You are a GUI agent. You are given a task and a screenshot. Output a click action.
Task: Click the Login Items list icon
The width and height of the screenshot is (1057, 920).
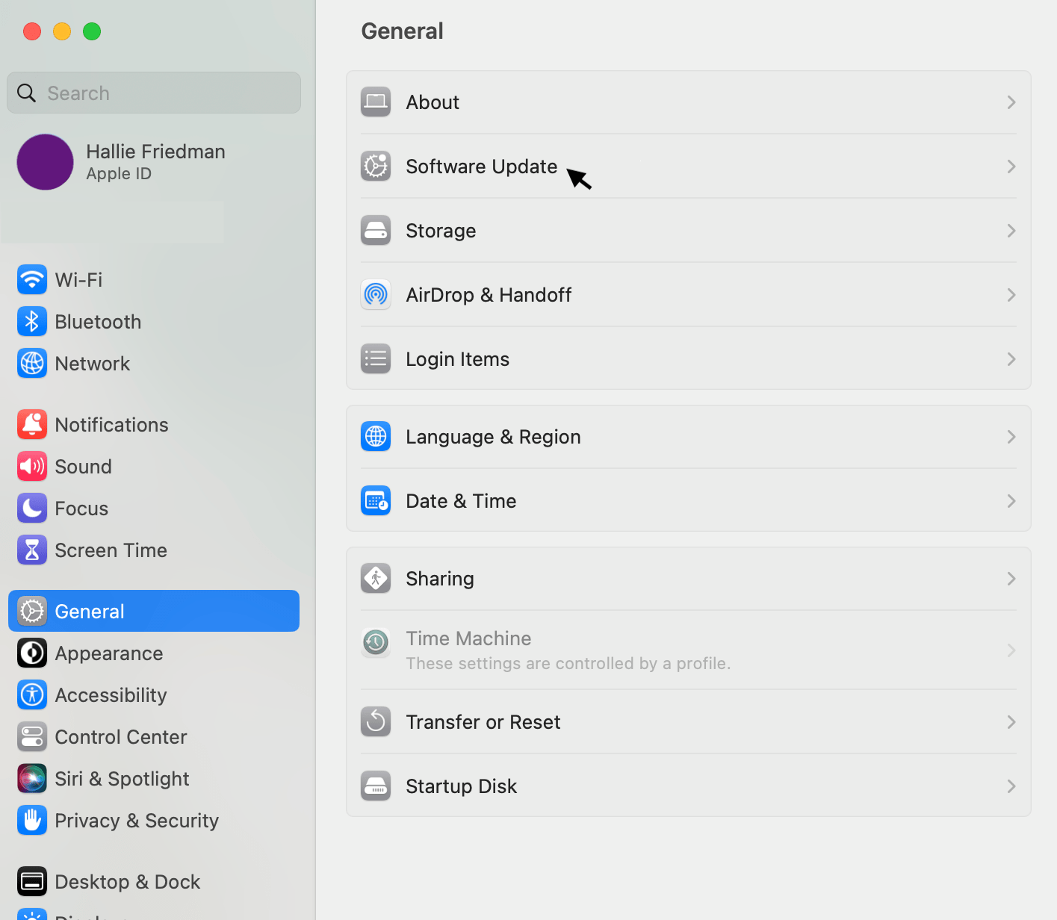[x=376, y=359]
